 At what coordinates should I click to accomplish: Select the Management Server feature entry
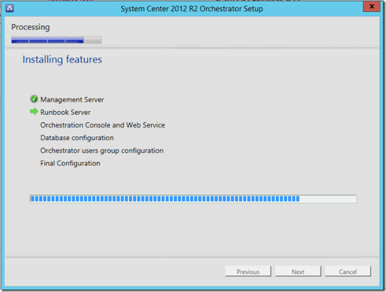click(72, 99)
